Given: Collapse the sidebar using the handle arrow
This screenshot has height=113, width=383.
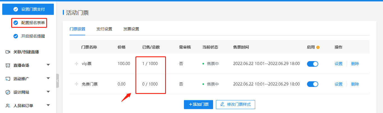Looking at the screenshot, I should pyautogui.click(x=57, y=81).
